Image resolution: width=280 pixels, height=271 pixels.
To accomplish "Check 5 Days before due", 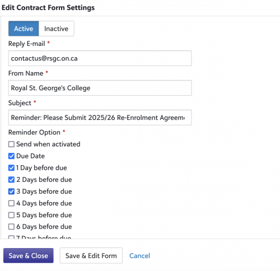I will [x=11, y=215].
